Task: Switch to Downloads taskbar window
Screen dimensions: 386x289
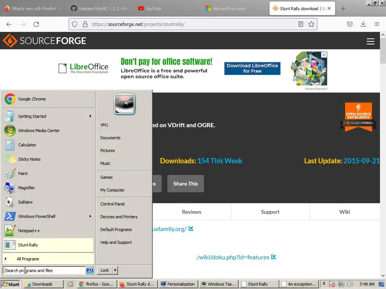Action: pyautogui.click(x=43, y=284)
